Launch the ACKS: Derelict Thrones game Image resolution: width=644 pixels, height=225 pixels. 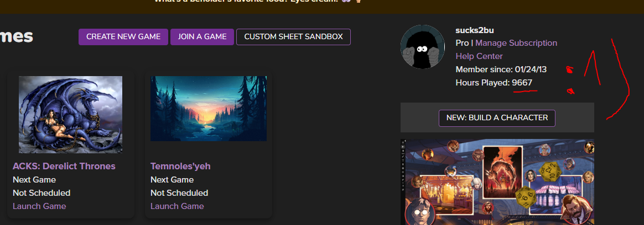(39, 206)
